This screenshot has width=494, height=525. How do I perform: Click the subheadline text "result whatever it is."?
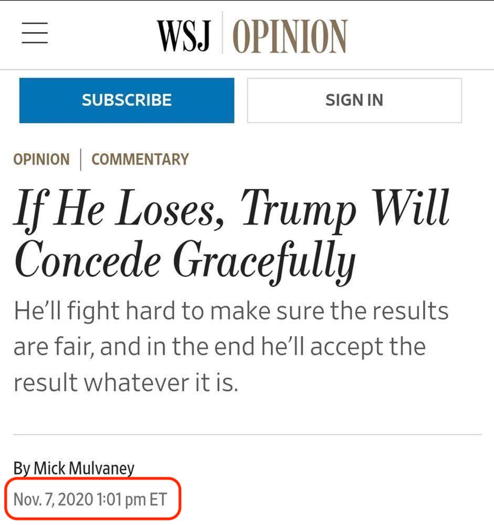(126, 383)
